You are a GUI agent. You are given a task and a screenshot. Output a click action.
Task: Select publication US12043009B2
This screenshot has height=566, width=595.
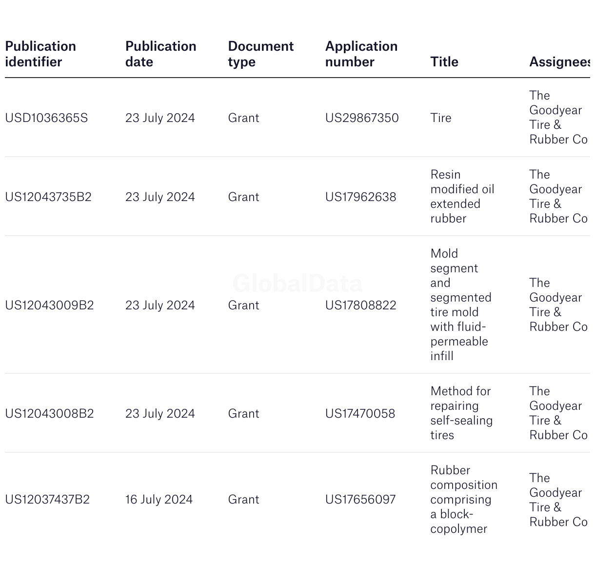pyautogui.click(x=49, y=305)
